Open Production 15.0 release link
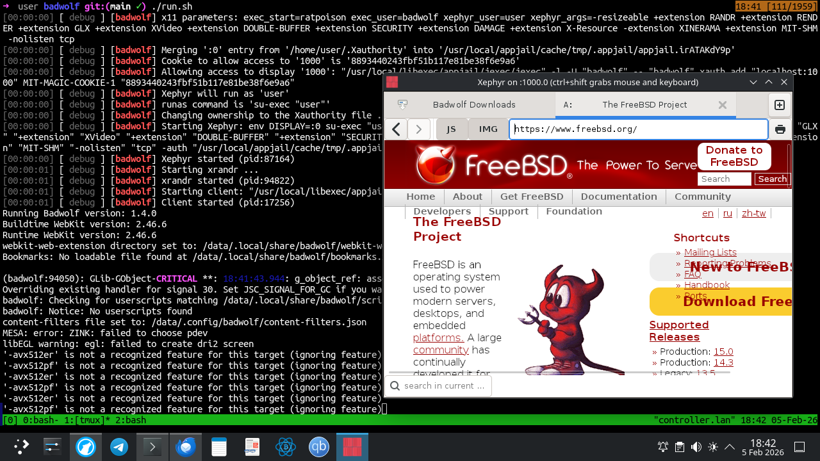The height and width of the screenshot is (461, 820). (x=723, y=352)
